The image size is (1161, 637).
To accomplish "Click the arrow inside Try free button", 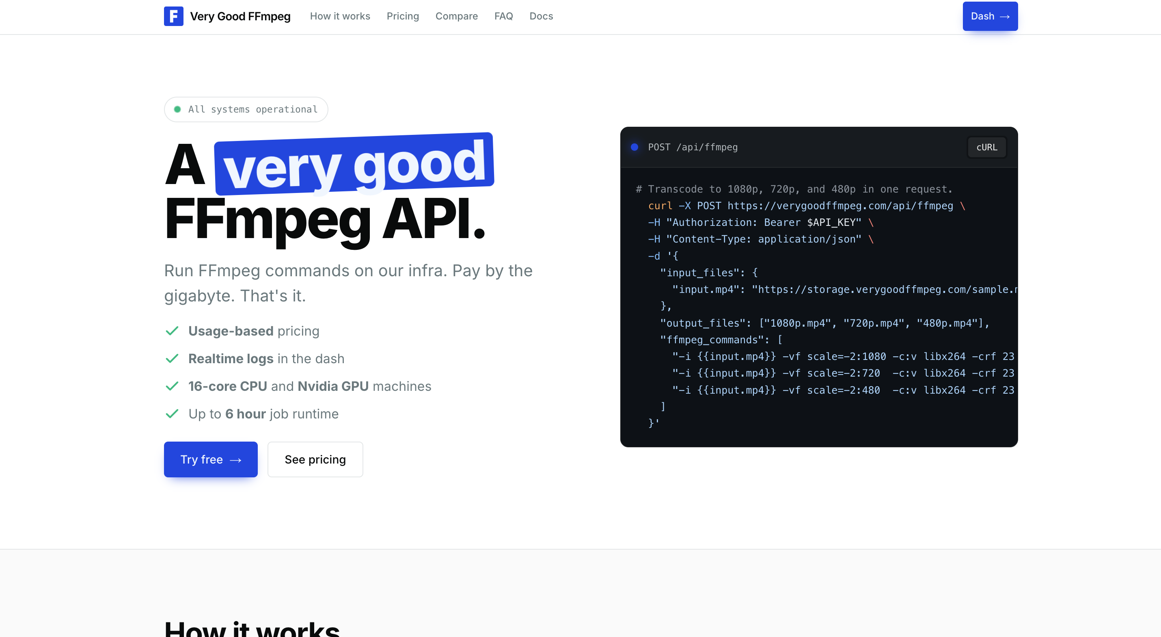I will 236,460.
